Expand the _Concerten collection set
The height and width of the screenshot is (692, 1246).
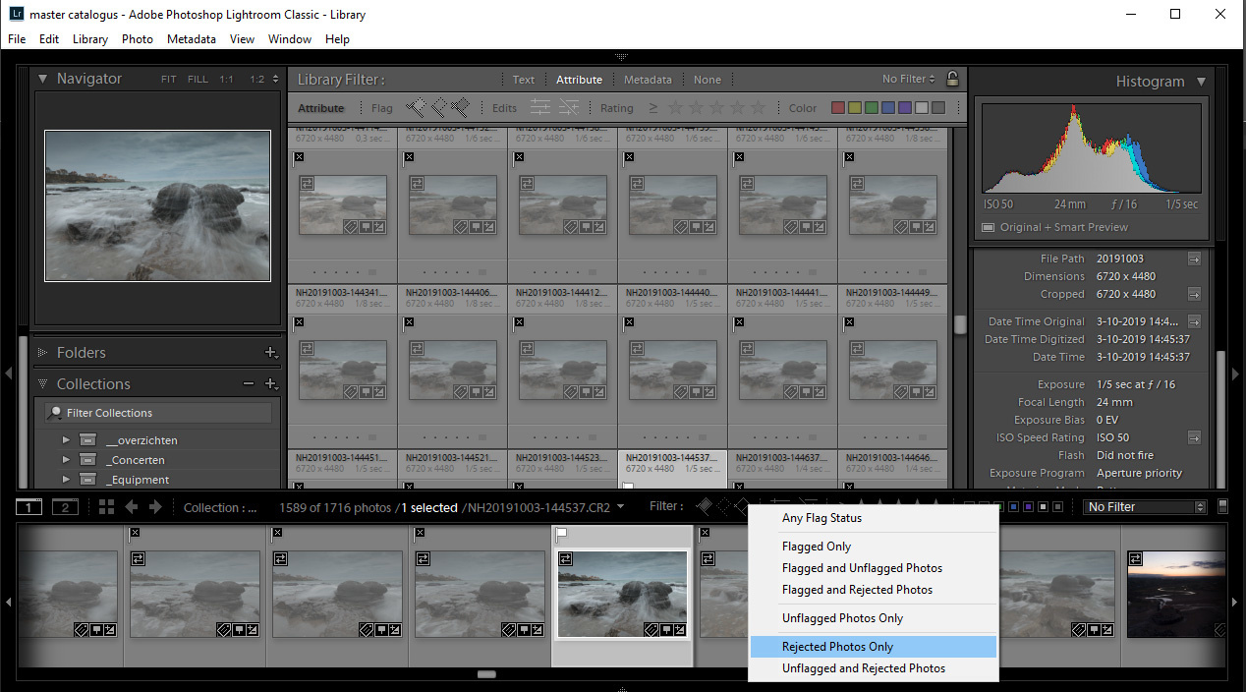(x=67, y=460)
